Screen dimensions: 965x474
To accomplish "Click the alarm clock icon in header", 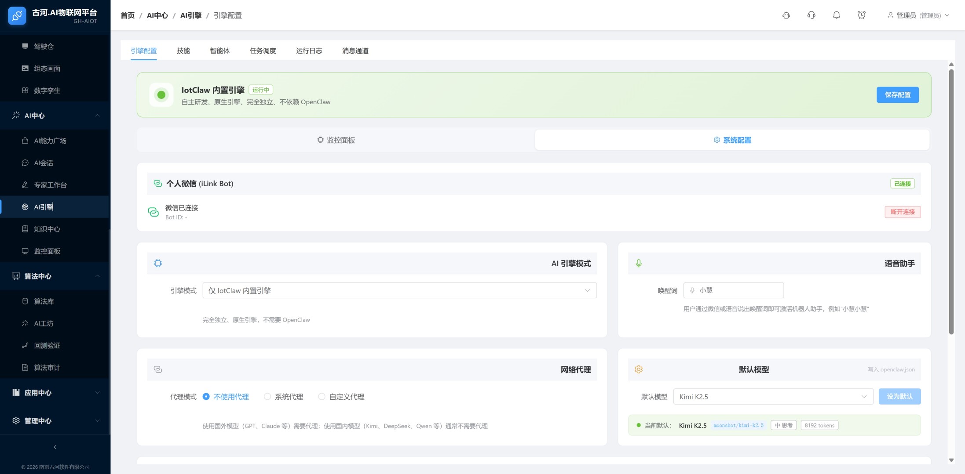I will point(861,15).
